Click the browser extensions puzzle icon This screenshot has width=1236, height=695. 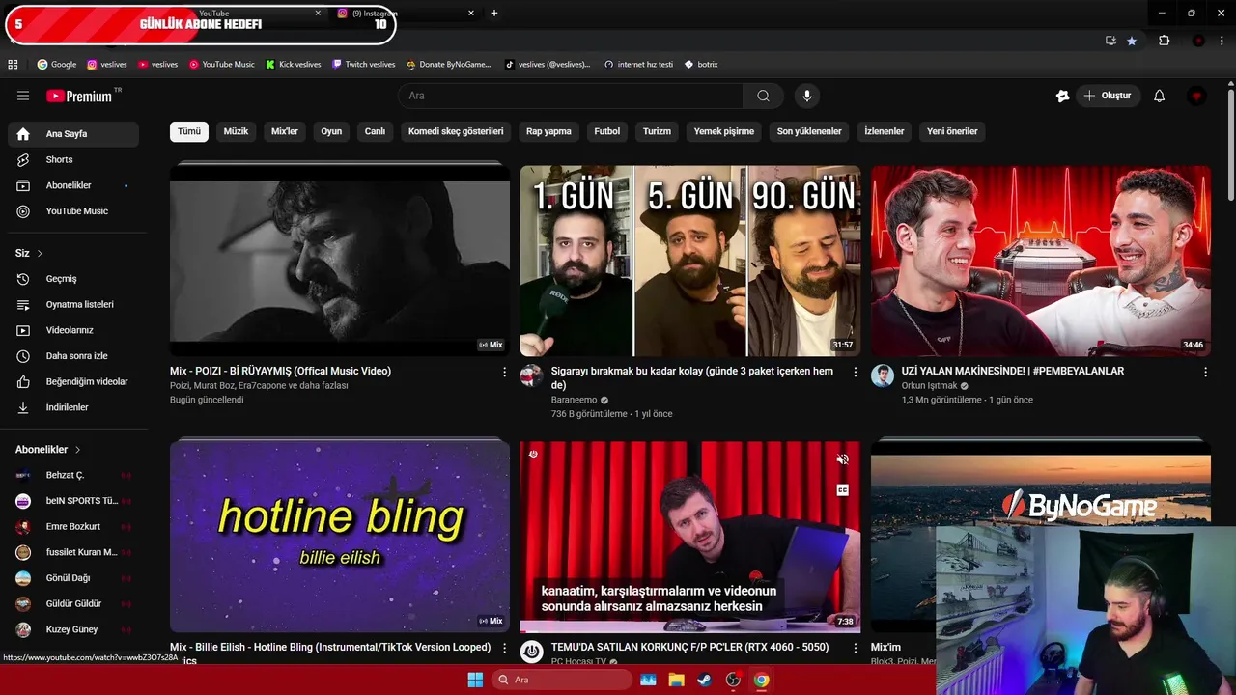point(1164,41)
